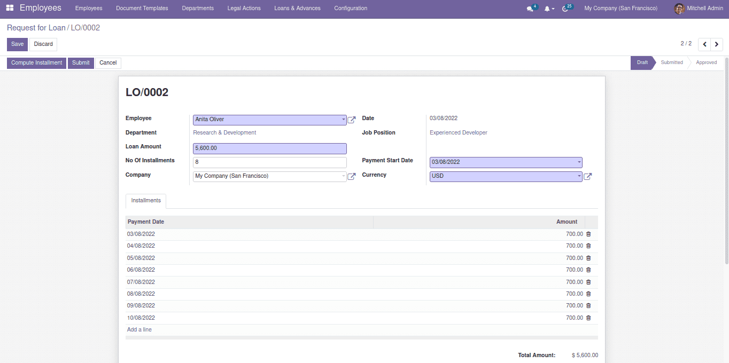This screenshot has width=729, height=363.
Task: Delete the 10/08/2022 installment line
Action: tap(588, 318)
